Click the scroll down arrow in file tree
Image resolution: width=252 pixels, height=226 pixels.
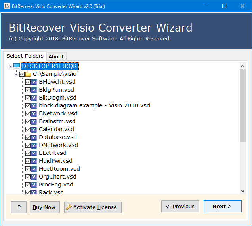tap(242, 191)
